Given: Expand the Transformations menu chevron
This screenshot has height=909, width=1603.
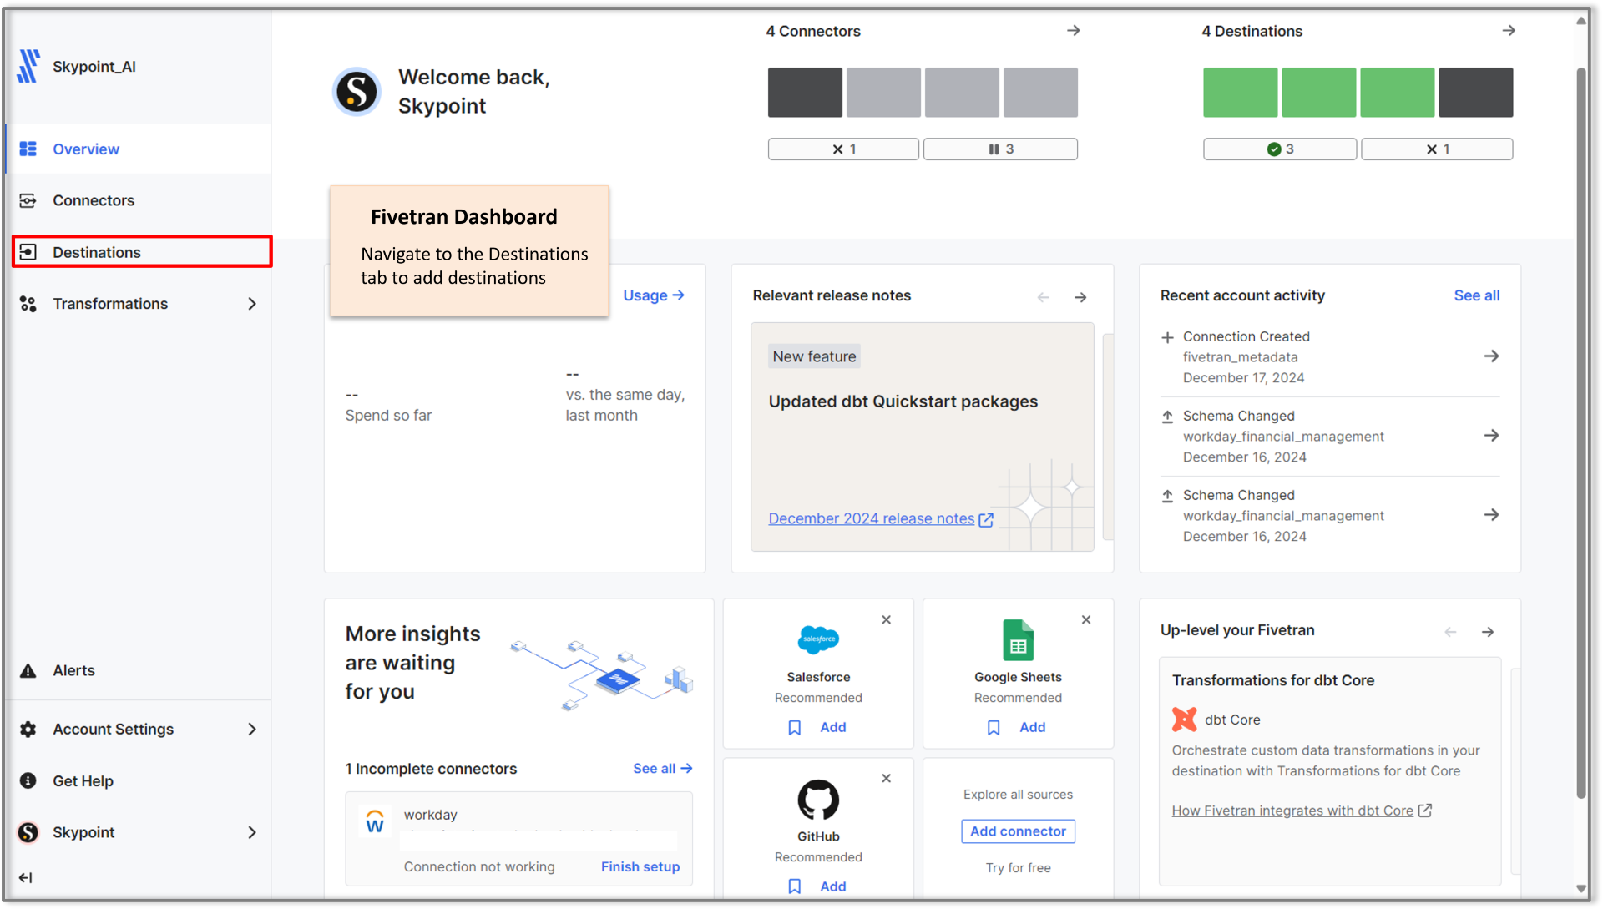Looking at the screenshot, I should (x=252, y=304).
